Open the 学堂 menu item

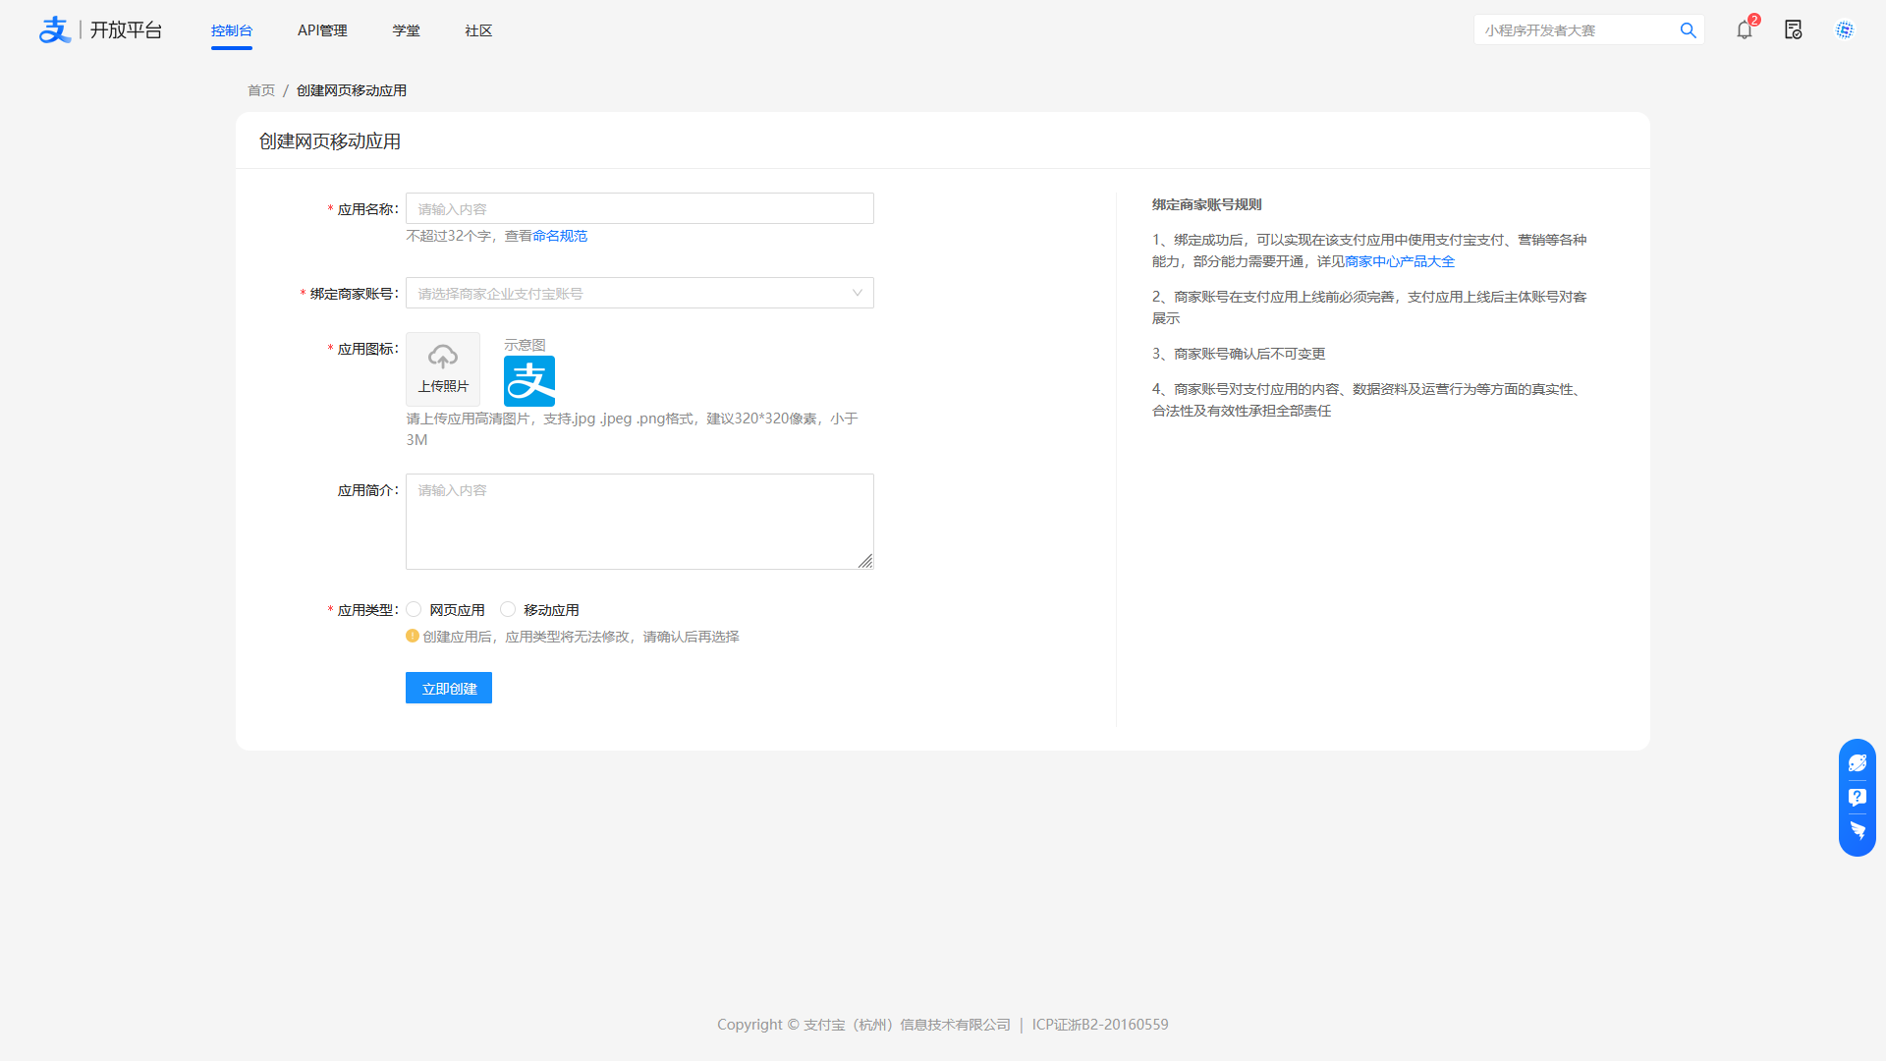click(x=406, y=30)
